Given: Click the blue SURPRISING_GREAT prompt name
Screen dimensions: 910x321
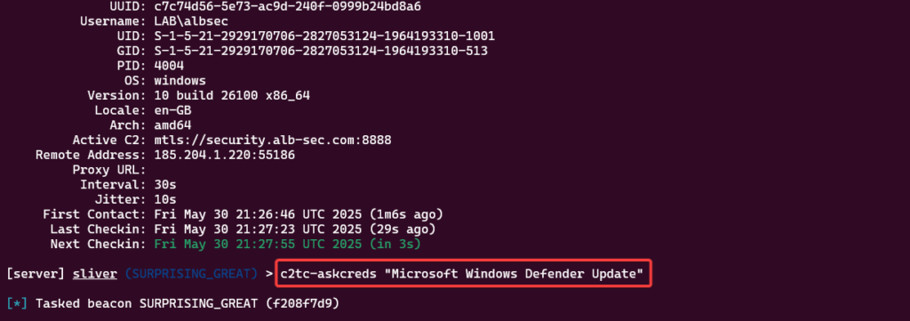Looking at the screenshot, I should coord(192,273).
